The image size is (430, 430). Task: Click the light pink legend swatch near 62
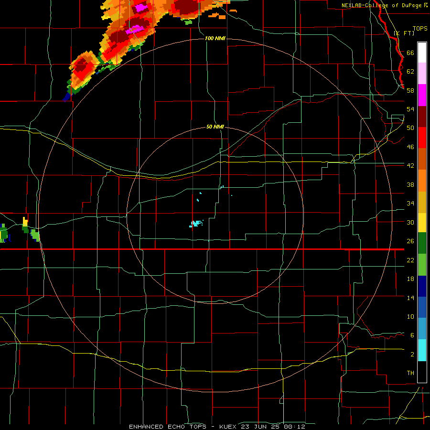pyautogui.click(x=422, y=74)
